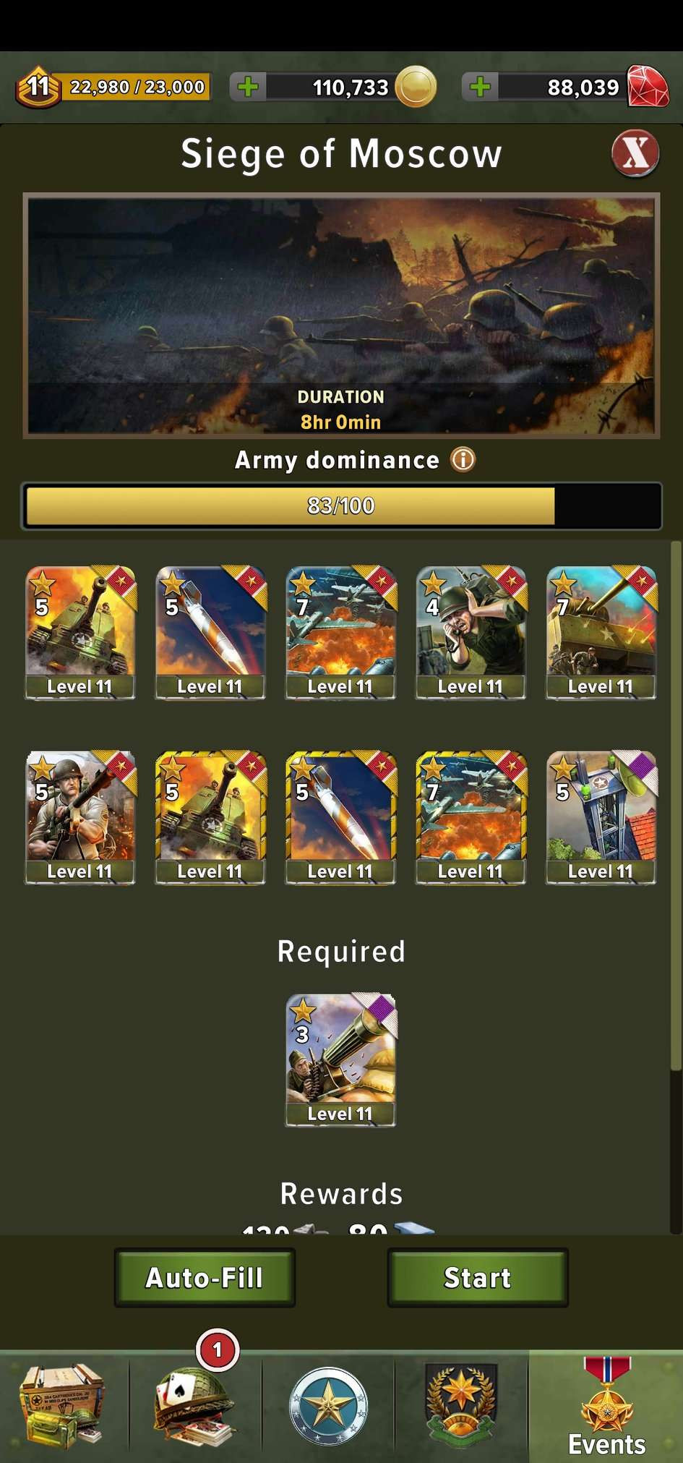Click the Start button

pyautogui.click(x=478, y=1277)
